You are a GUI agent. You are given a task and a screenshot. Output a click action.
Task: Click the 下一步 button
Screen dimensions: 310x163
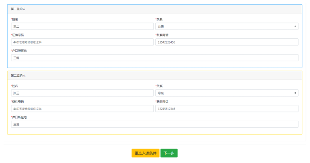[169, 153]
